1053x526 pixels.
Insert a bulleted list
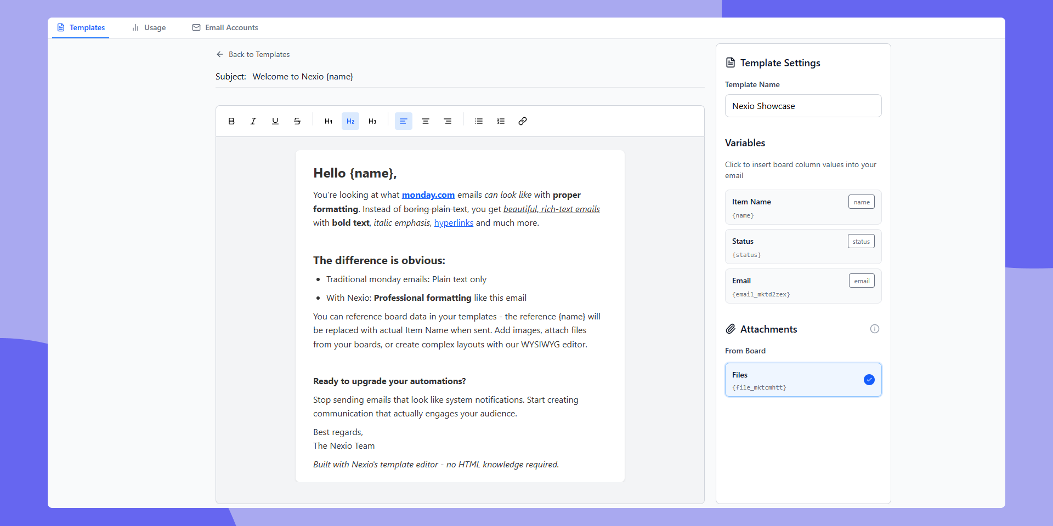pos(479,121)
